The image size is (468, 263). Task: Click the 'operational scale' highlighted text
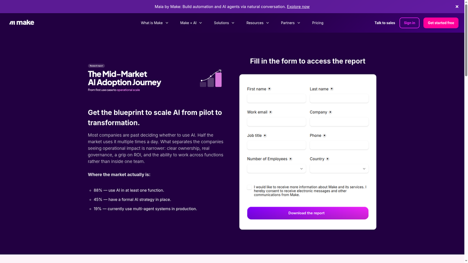coord(128,90)
